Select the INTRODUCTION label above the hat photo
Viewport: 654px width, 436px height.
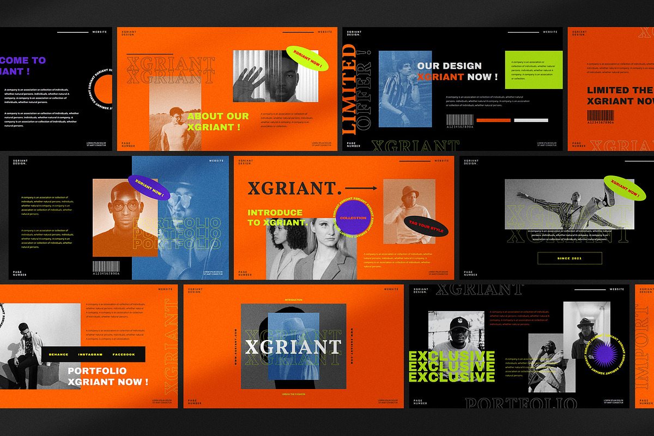click(x=293, y=300)
